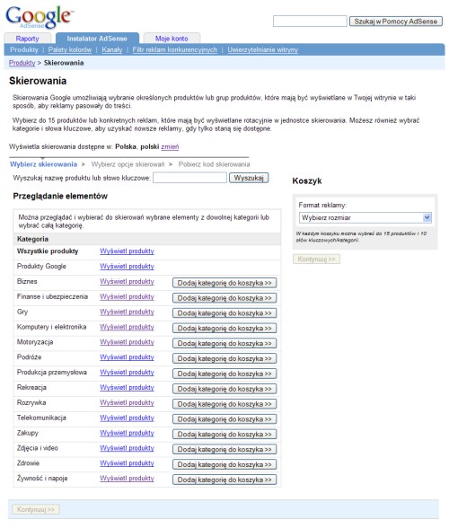This screenshot has width=449, height=528.
Task: Click Wyświetl produkty for Podróże
Action: pyautogui.click(x=127, y=357)
